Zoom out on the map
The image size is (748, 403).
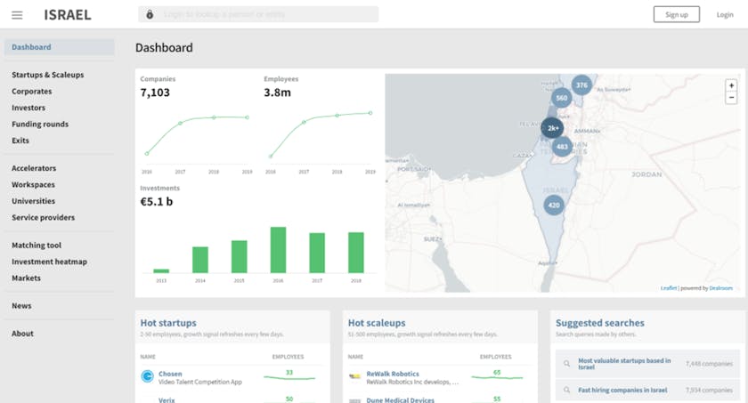tap(731, 98)
